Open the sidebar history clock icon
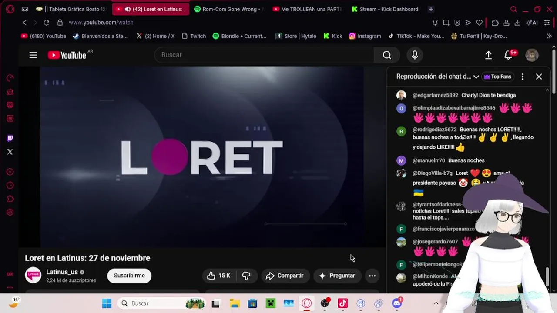This screenshot has width=557, height=313. point(10,186)
